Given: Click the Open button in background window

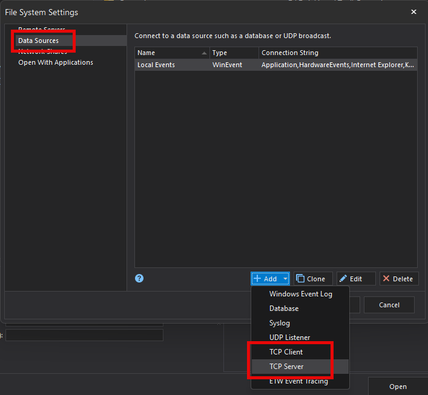Looking at the screenshot, I should [398, 387].
